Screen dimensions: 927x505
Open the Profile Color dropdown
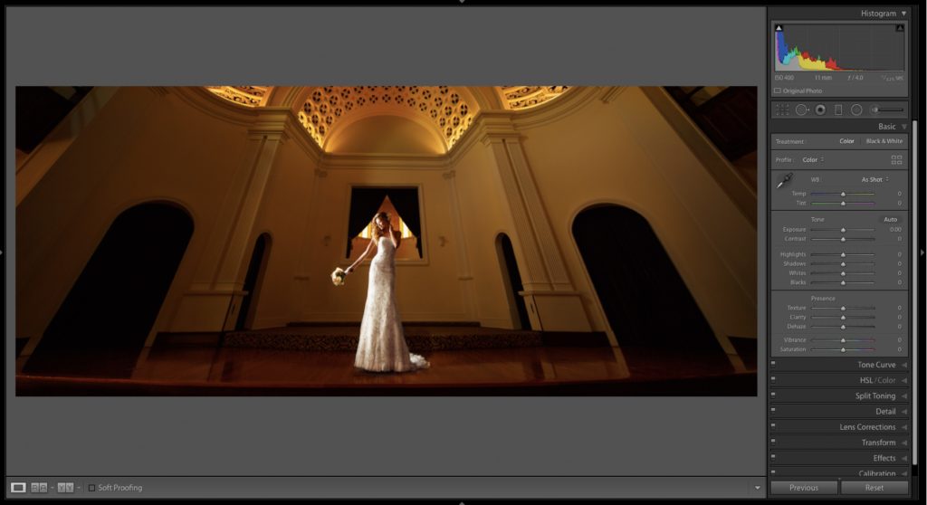coord(814,159)
